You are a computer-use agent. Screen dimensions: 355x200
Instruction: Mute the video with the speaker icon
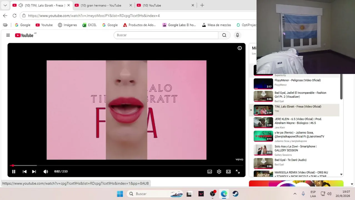coord(46,172)
